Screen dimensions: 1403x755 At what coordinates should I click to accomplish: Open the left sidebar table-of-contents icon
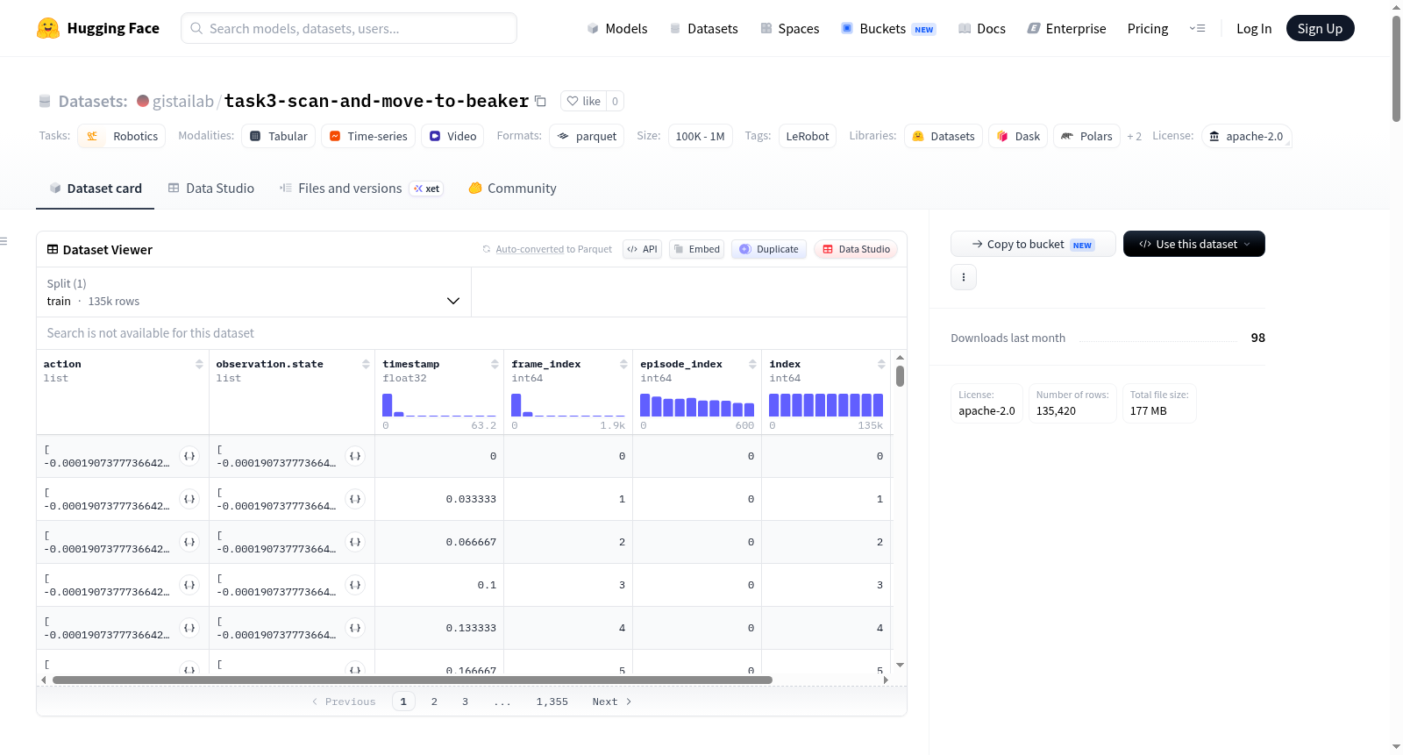pyautogui.click(x=4, y=241)
